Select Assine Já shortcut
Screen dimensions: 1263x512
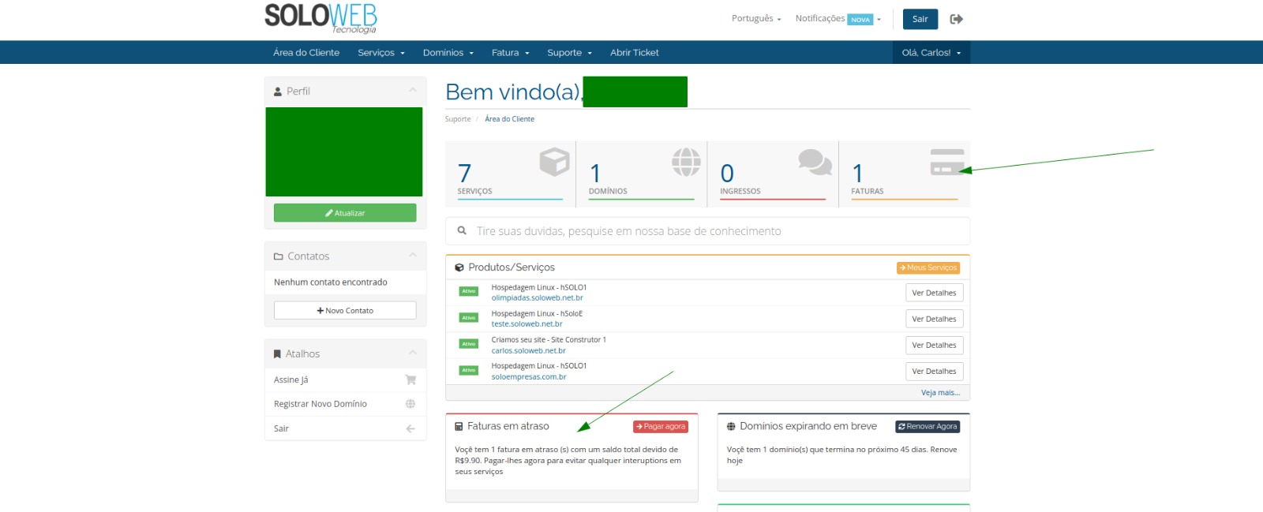tap(345, 380)
